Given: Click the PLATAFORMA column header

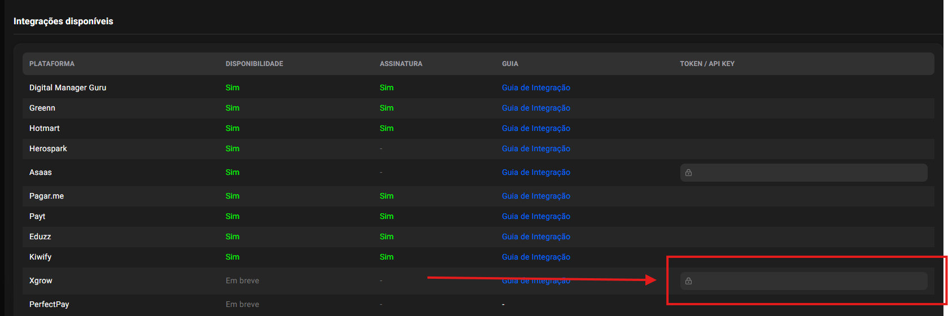Looking at the screenshot, I should pyautogui.click(x=52, y=64).
